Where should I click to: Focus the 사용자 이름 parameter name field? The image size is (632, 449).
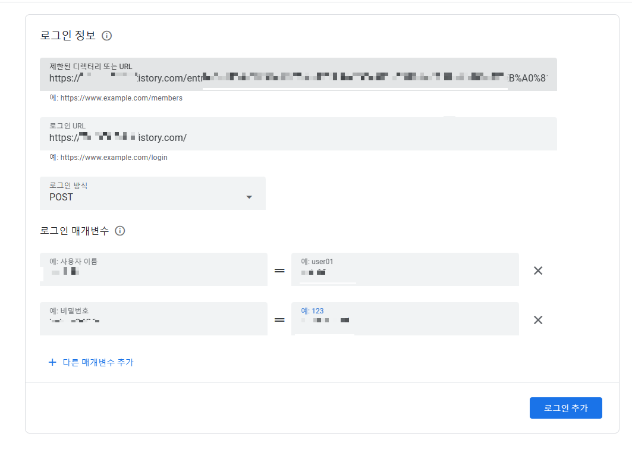coord(153,269)
